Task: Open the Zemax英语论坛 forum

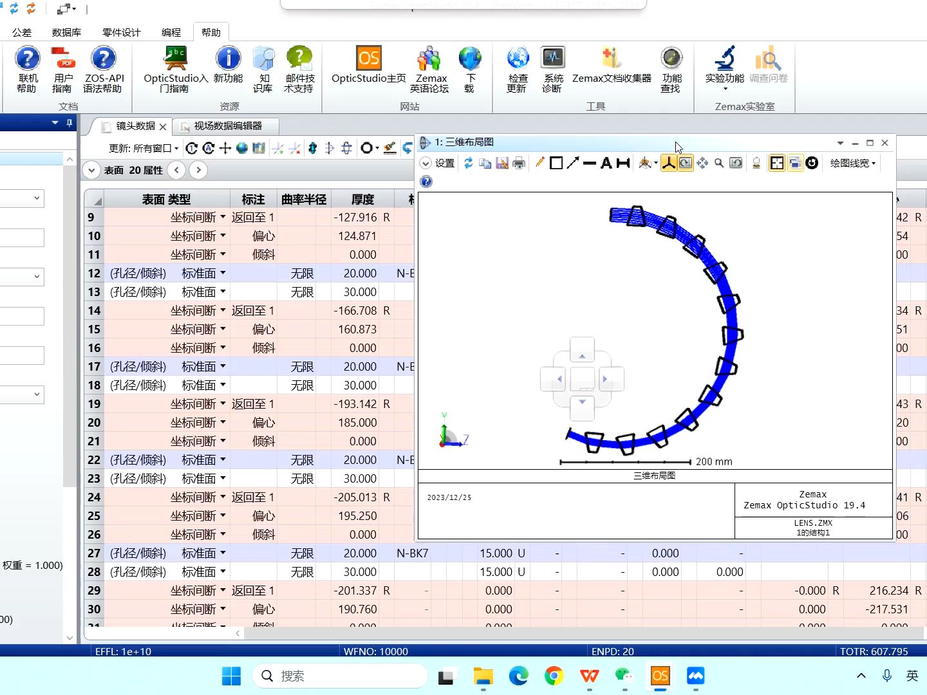Action: click(429, 69)
